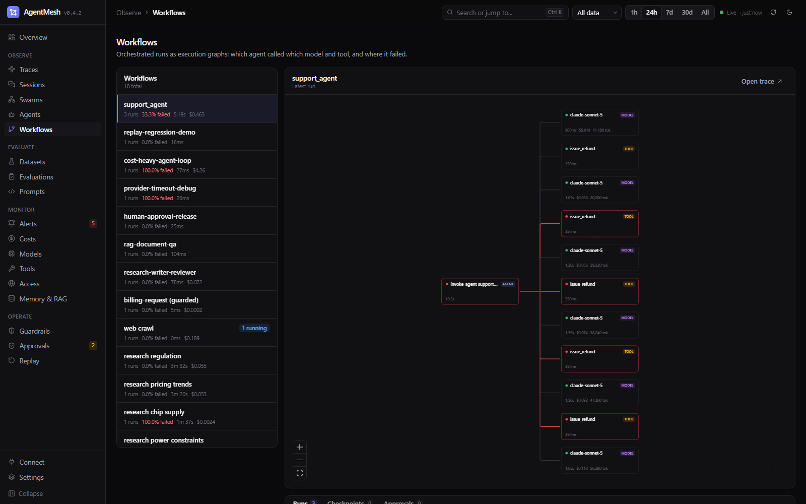View Alerts with 5 badge
Viewport: 806px width, 504px height.
(52, 224)
